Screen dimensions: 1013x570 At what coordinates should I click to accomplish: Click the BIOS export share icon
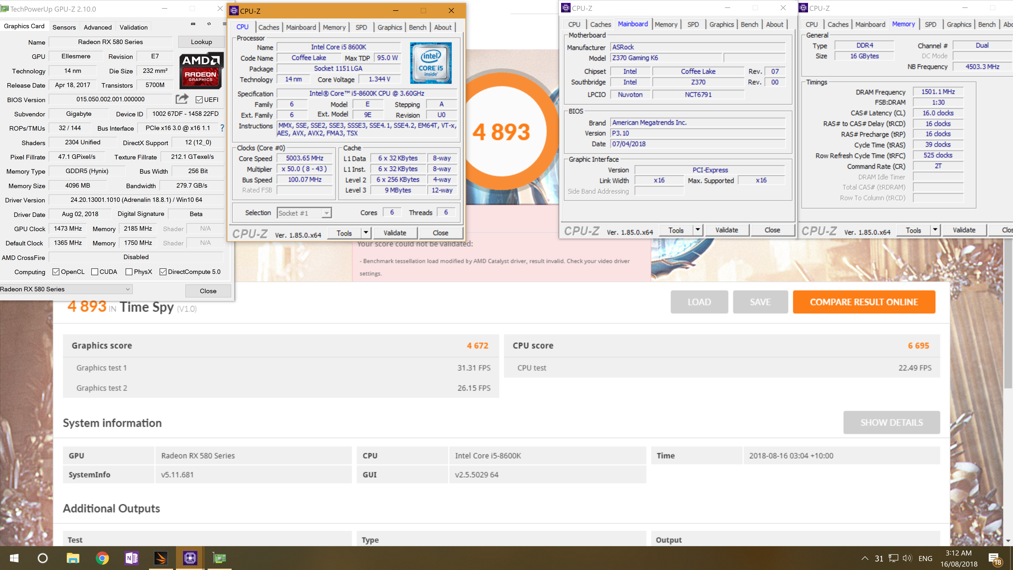click(182, 99)
